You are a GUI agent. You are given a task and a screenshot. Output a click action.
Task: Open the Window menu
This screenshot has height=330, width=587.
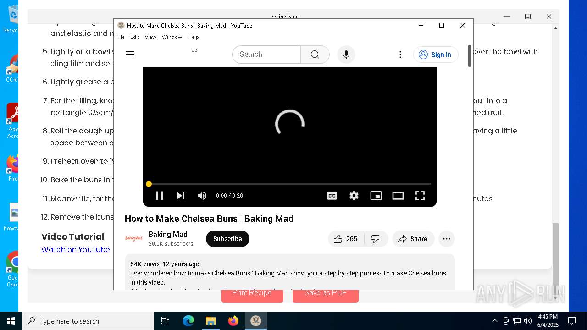pos(172,37)
